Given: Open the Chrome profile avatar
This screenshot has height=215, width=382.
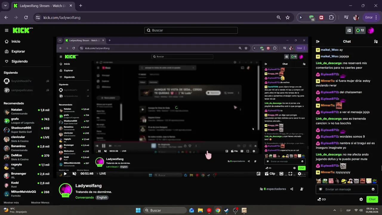Looking at the screenshot, I should [356, 17].
